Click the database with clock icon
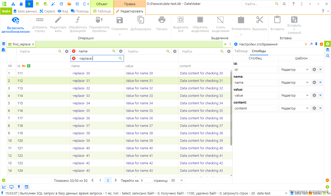This screenshot has height=196, width=331. 45,4
